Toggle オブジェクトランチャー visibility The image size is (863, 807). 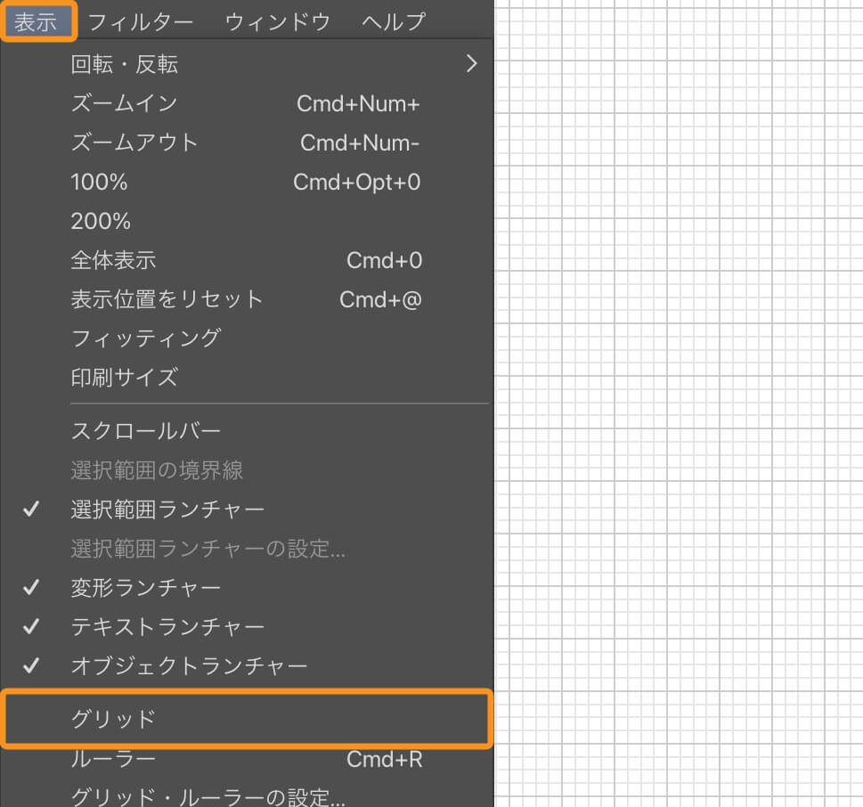tap(187, 666)
